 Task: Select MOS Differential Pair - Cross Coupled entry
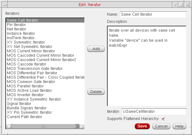point(45,77)
